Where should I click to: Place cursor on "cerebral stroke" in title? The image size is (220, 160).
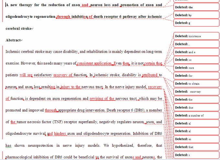18,28
